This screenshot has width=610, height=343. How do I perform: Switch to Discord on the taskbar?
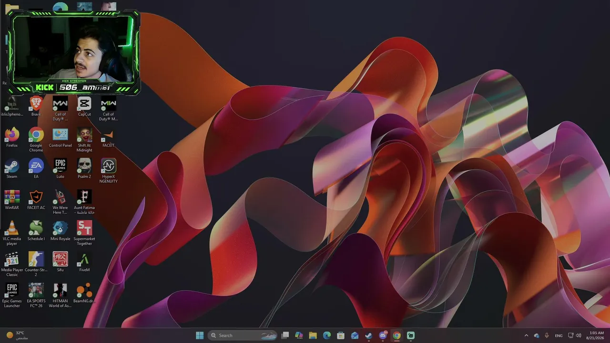coord(383,335)
